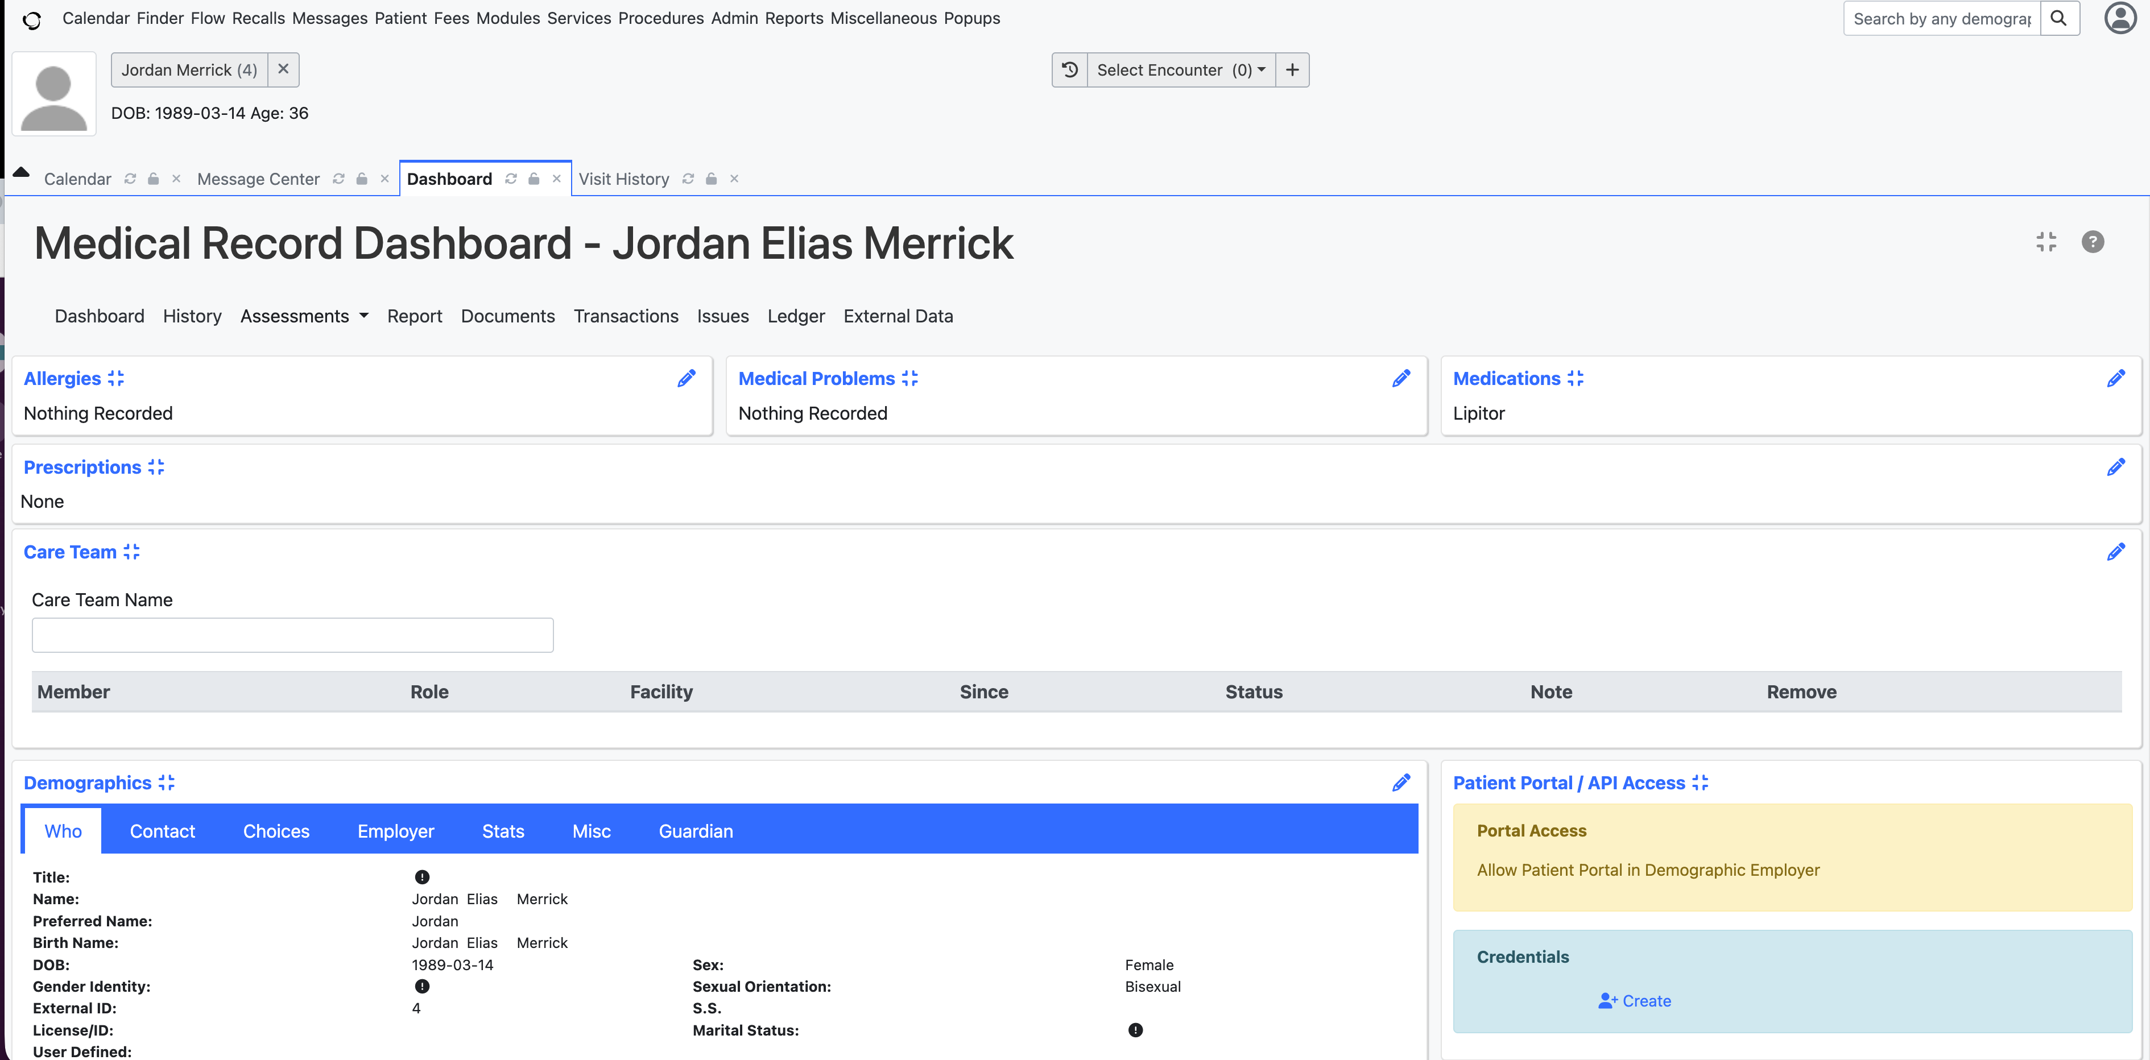The height and width of the screenshot is (1060, 2150).
Task: Open the Select Encounter dropdown
Action: coord(1179,69)
